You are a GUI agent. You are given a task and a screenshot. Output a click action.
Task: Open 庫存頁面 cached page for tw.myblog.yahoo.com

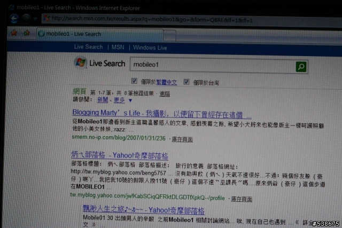pos(242,199)
